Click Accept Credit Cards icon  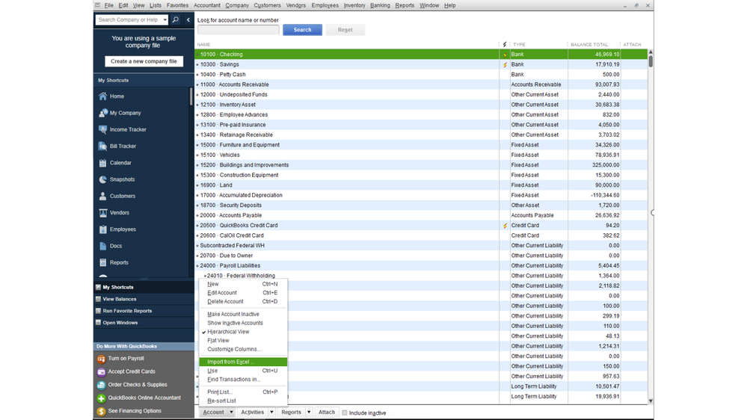(x=101, y=372)
